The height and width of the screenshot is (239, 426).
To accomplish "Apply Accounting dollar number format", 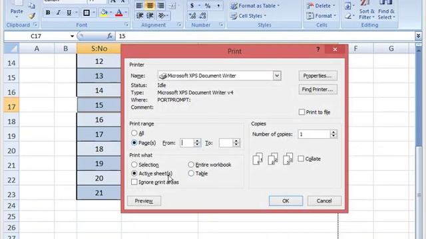I will pos(192,5).
